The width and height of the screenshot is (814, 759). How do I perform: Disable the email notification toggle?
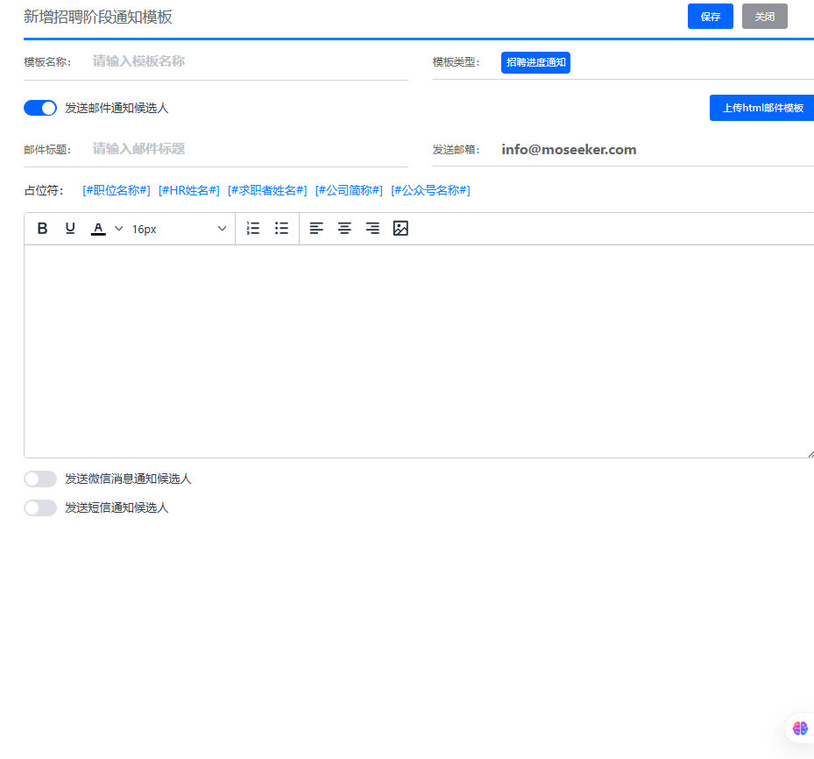pyautogui.click(x=40, y=108)
